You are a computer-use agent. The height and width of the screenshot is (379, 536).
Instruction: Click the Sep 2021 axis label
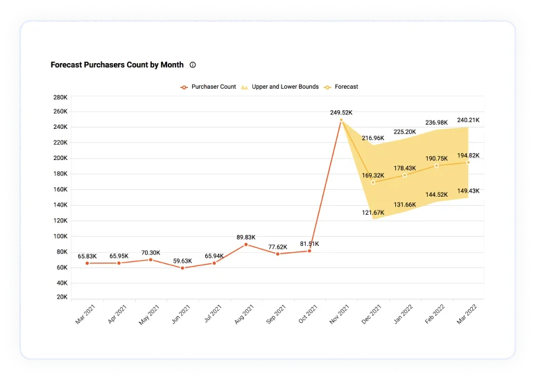point(276,314)
